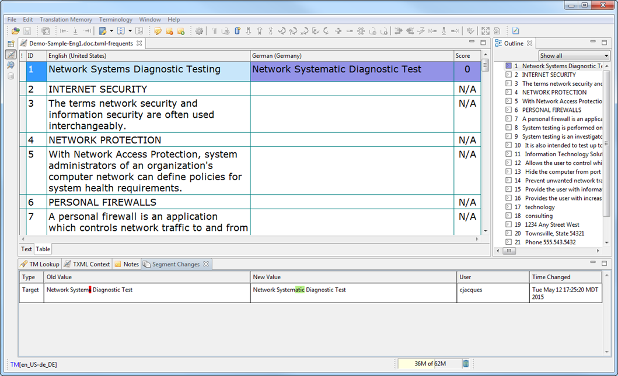Maximize the editor panel
618x376 pixels.
(x=483, y=42)
